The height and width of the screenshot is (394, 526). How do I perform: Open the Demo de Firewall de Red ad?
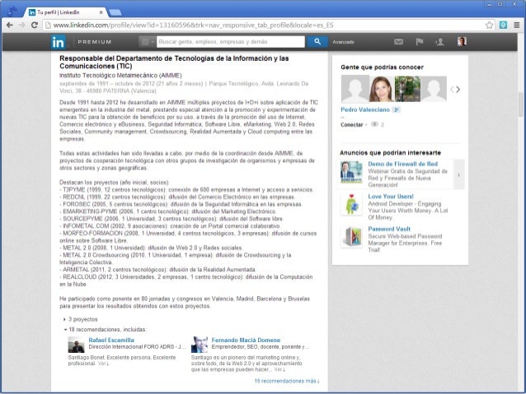coord(402,164)
